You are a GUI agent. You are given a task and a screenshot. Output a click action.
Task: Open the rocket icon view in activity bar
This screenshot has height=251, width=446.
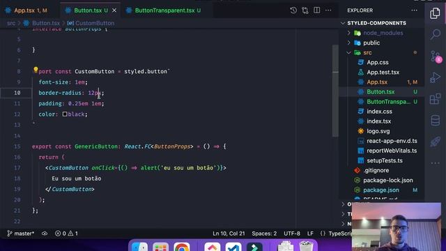(x=435, y=142)
